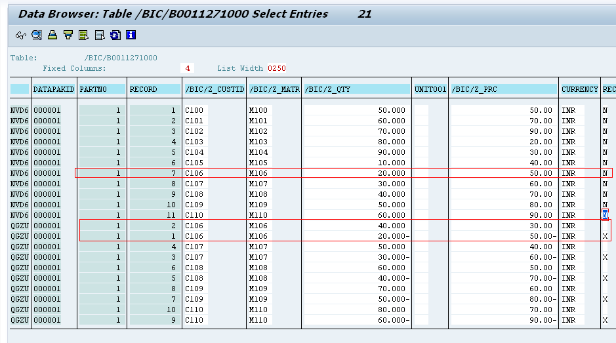Click the table name /BIC/B0011271000
The height and width of the screenshot is (343, 616).
coord(121,58)
